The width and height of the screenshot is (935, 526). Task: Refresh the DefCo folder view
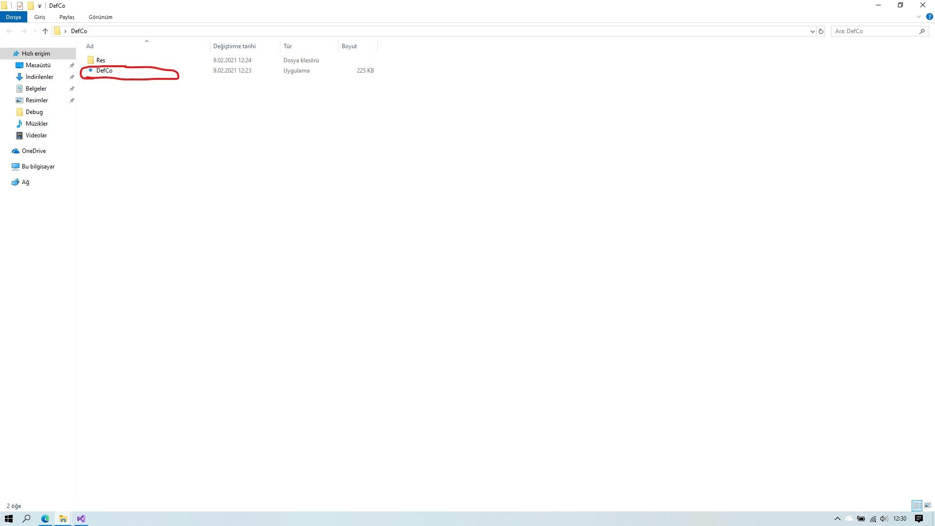point(821,31)
